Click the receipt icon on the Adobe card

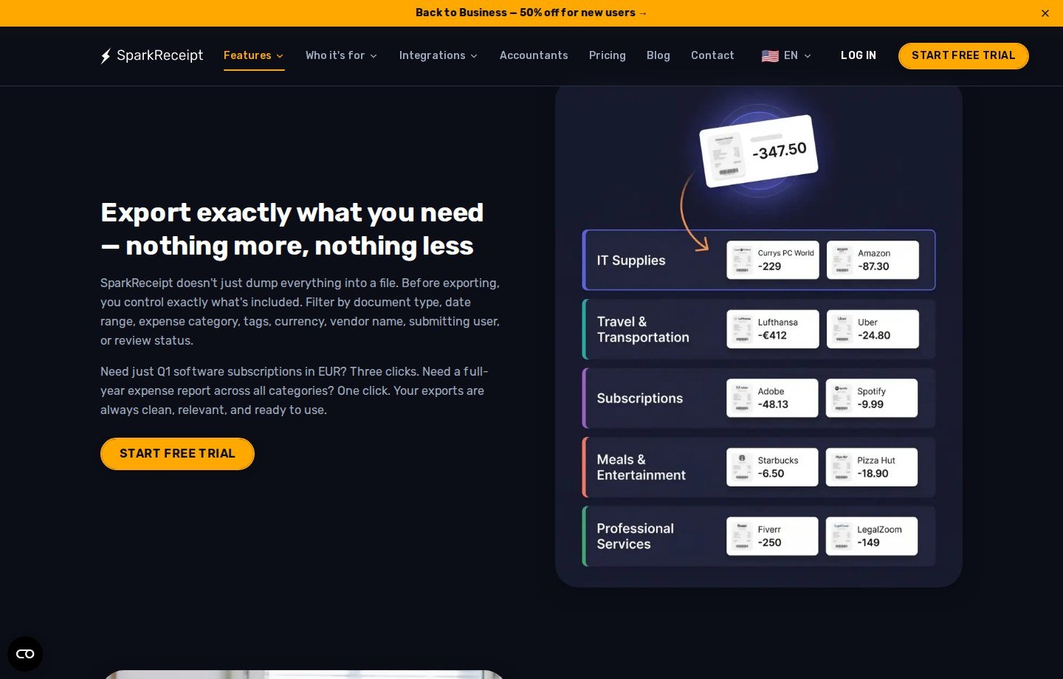(742, 399)
